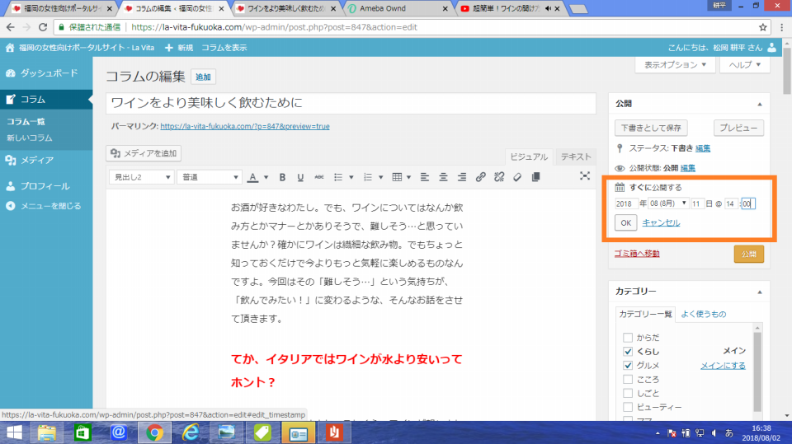Open File Explorer from the taskbar
The image size is (792, 444).
click(x=47, y=433)
